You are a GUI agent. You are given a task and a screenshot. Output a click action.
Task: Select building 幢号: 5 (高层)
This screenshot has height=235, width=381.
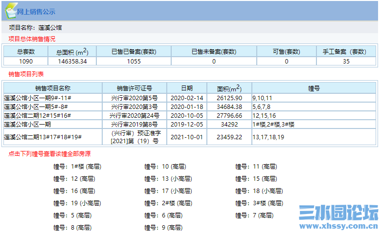coord(73,215)
